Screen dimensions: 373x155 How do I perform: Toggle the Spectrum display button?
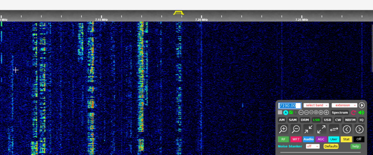click(340, 113)
